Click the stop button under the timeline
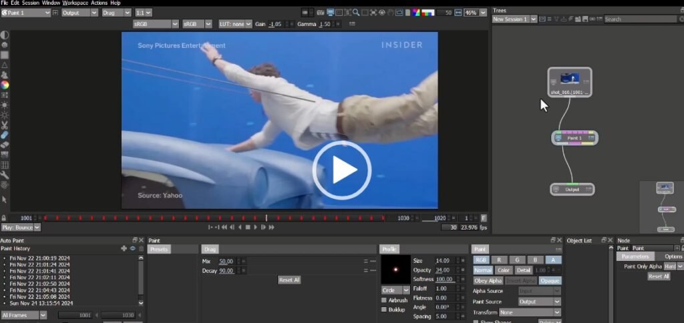This screenshot has height=323, width=684. pyautogui.click(x=248, y=228)
